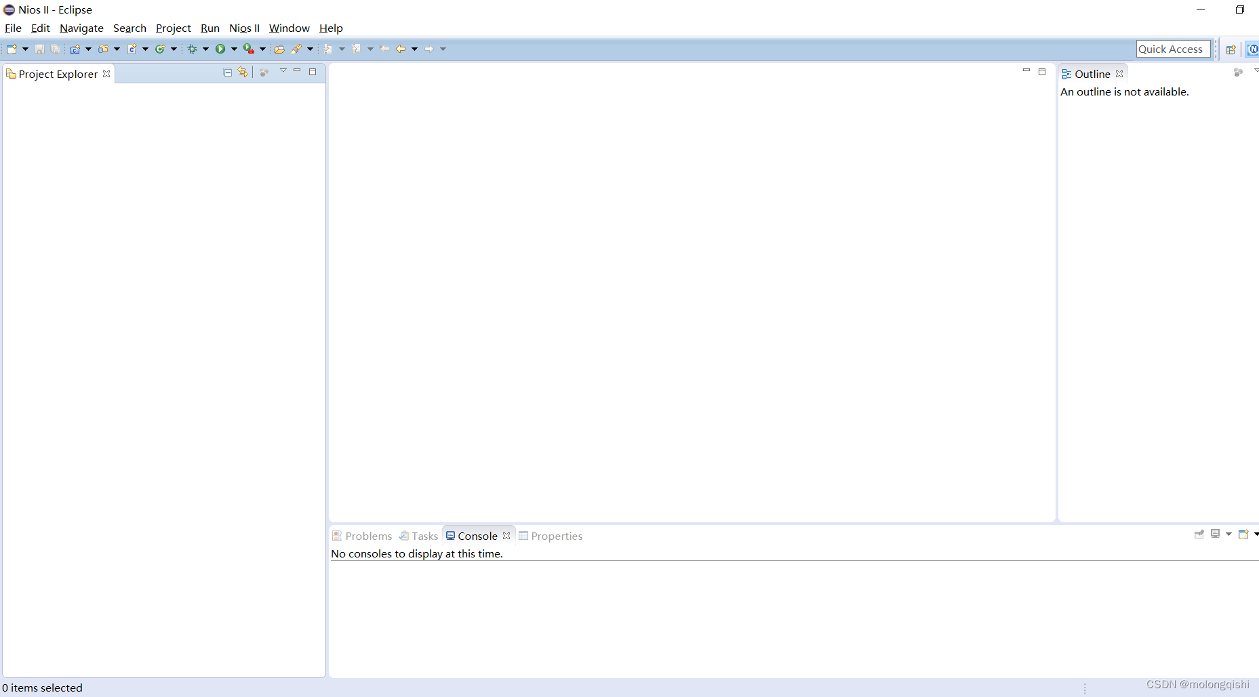Click the Next Annotation toolbar icon
Screen dimensions: 1259x697
click(x=328, y=49)
